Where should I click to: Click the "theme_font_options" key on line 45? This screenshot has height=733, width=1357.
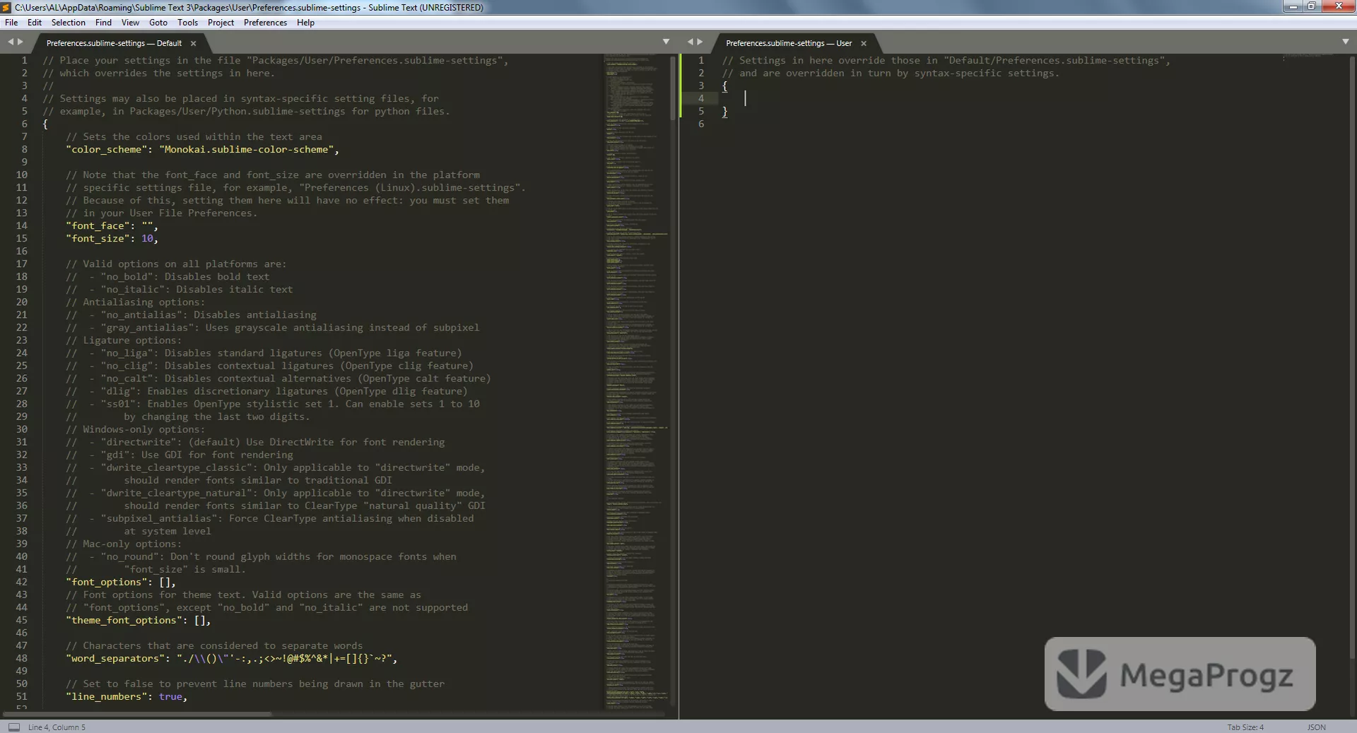tap(124, 620)
